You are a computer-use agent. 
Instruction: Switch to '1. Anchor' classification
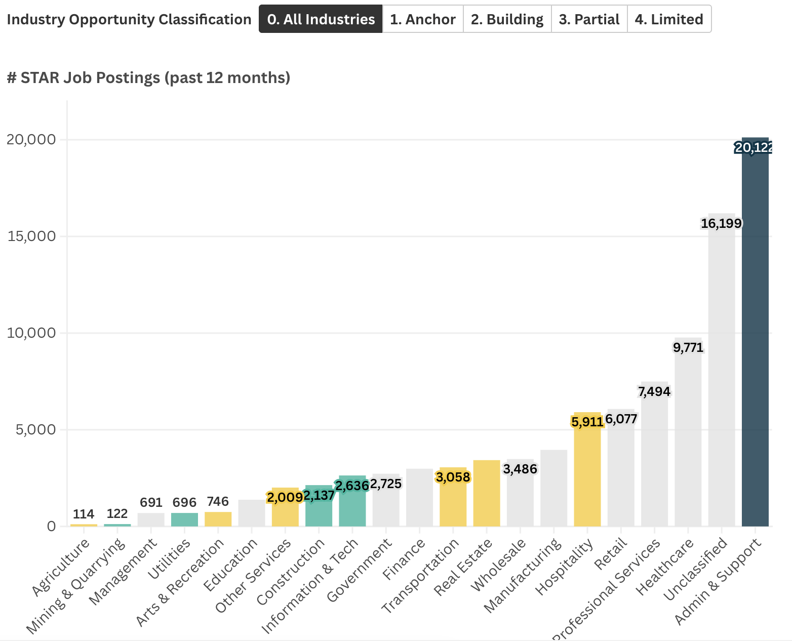pyautogui.click(x=423, y=19)
